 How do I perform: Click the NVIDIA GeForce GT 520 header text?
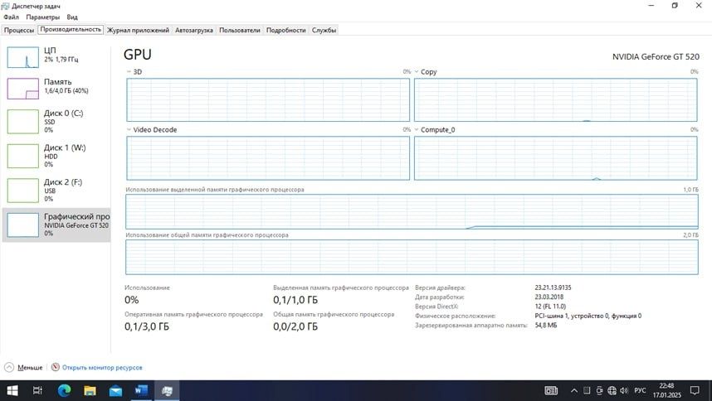(656, 56)
